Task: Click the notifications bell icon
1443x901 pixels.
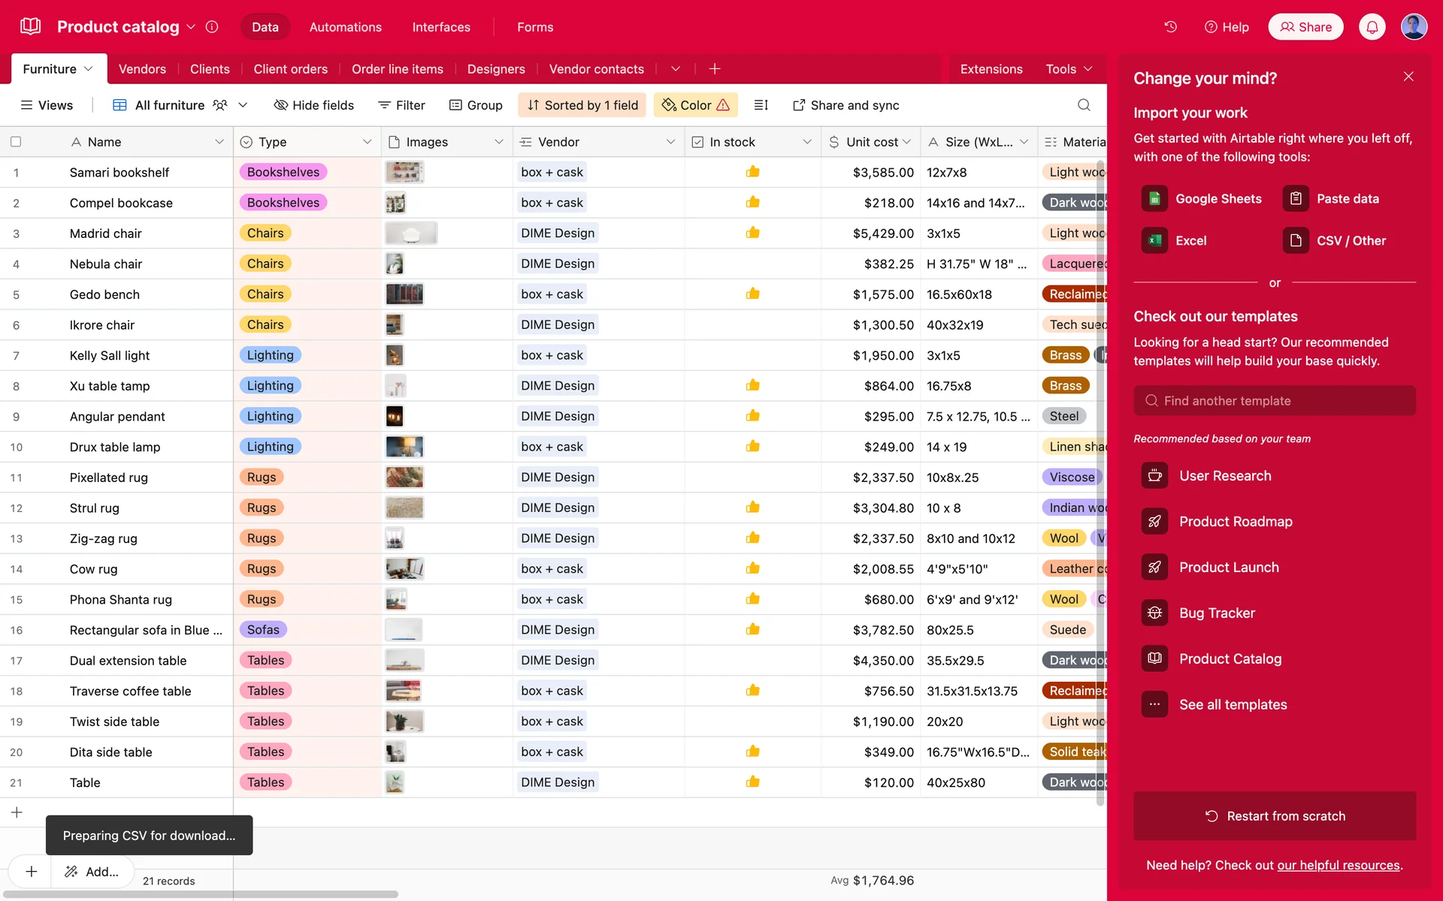Action: pos(1372,27)
